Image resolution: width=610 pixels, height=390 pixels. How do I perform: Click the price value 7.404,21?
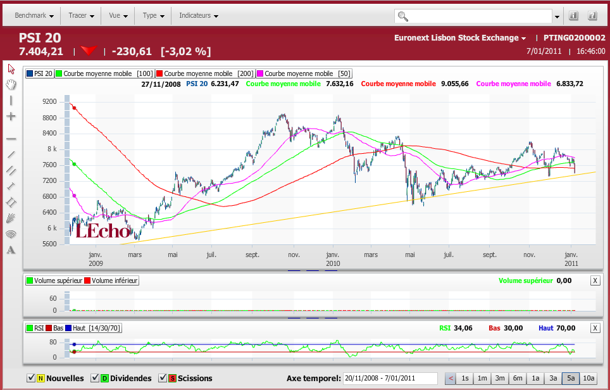(x=41, y=51)
